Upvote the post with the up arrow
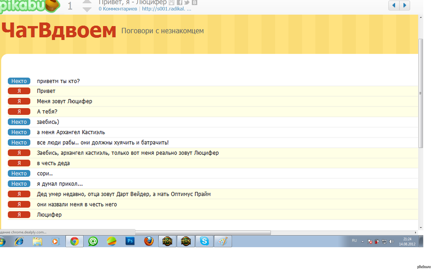This screenshot has width=431, height=269. tap(87, 2)
